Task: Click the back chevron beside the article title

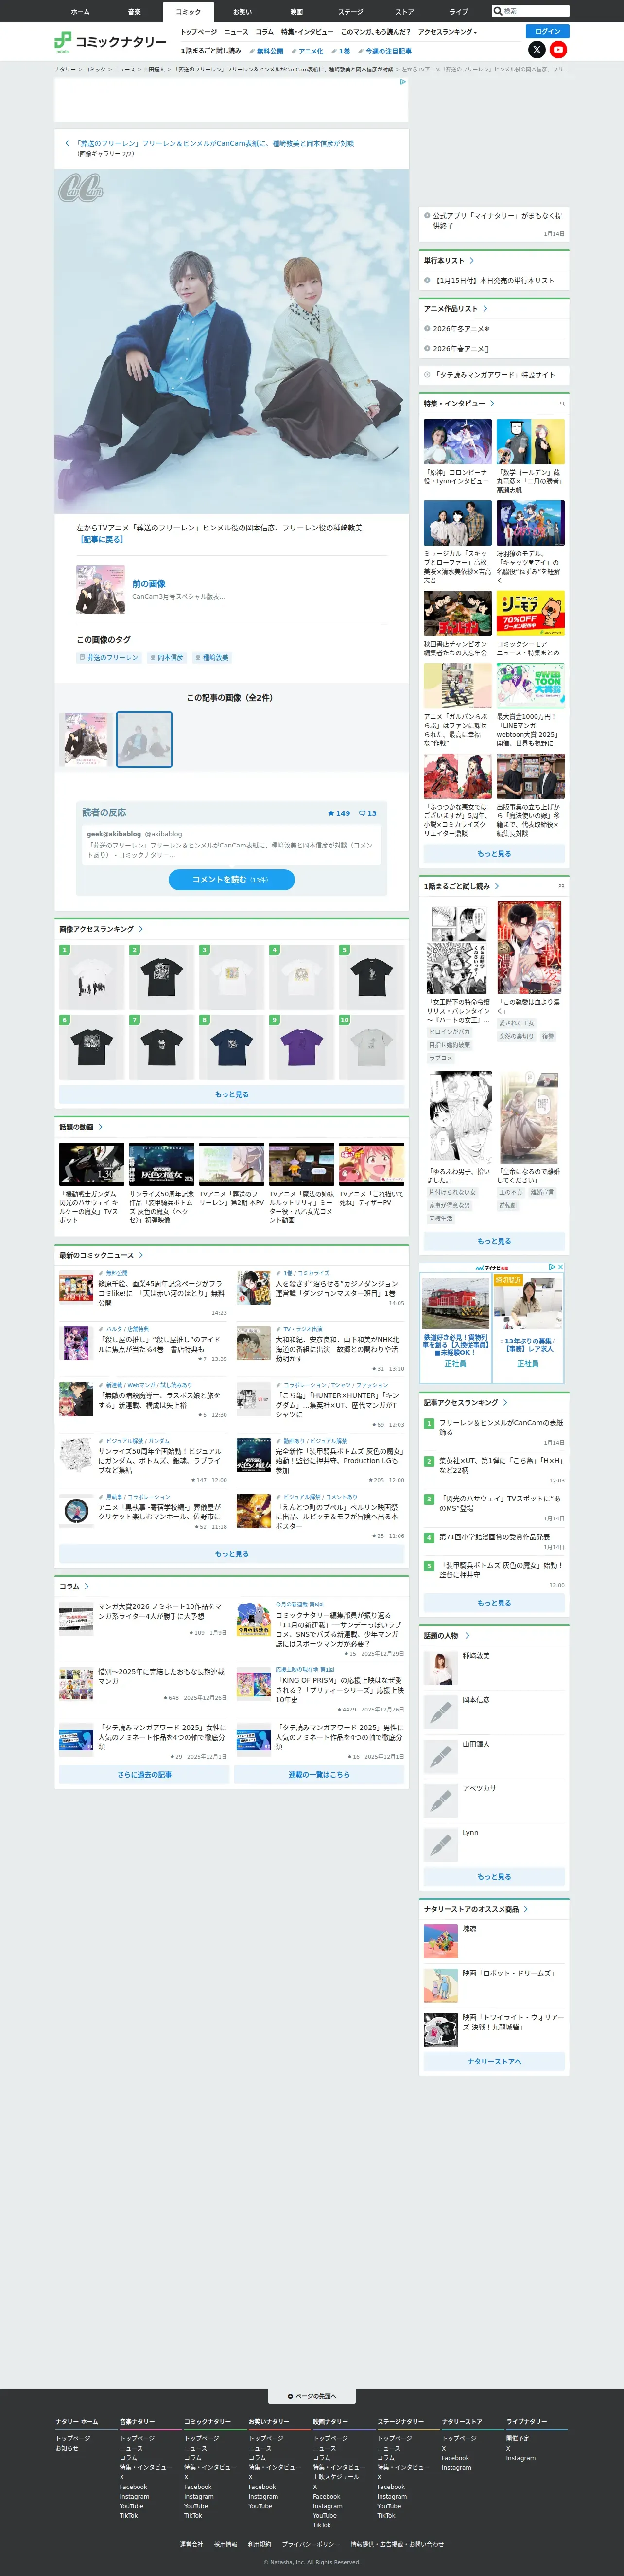Action: tap(67, 144)
